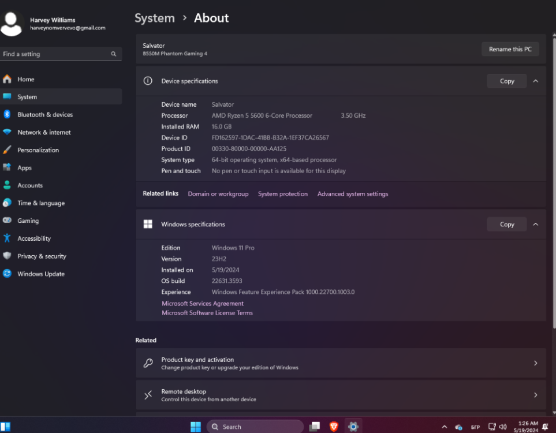Open Personalization settings
Image resolution: width=556 pixels, height=433 pixels.
click(x=61, y=150)
